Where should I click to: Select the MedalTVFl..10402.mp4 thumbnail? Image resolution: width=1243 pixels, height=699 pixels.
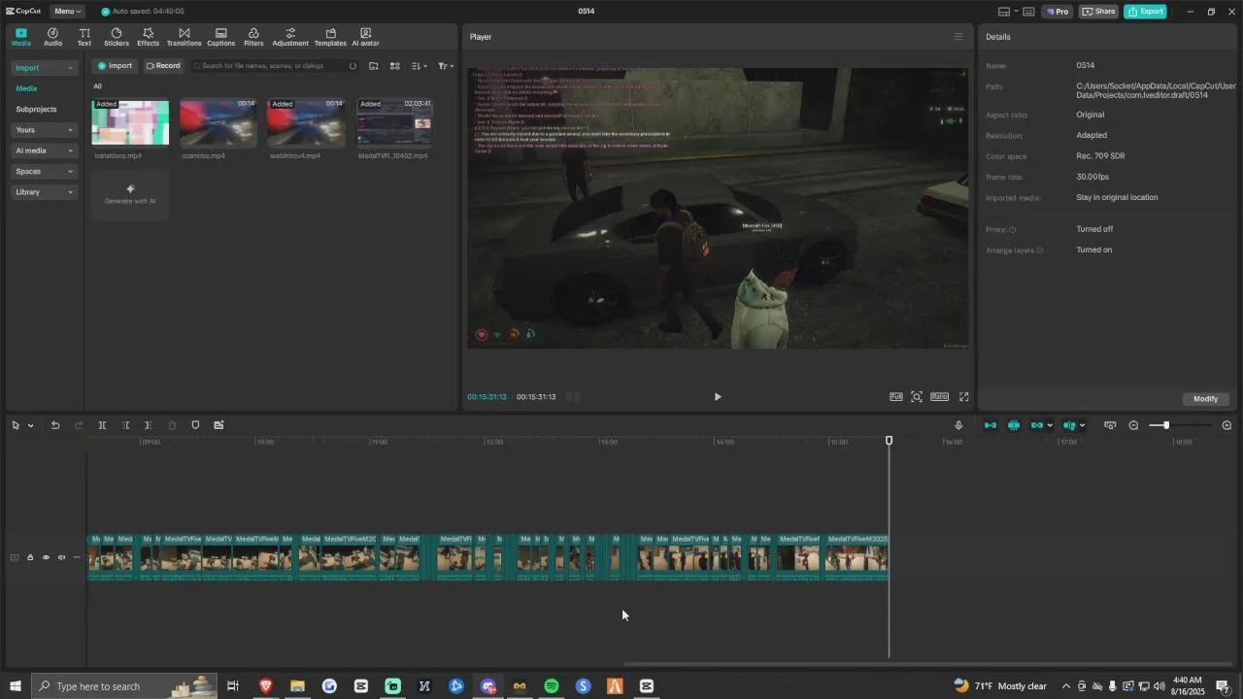pos(394,122)
